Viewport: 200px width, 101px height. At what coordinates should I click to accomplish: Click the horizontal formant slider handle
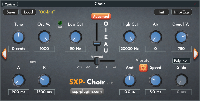pos(97,61)
